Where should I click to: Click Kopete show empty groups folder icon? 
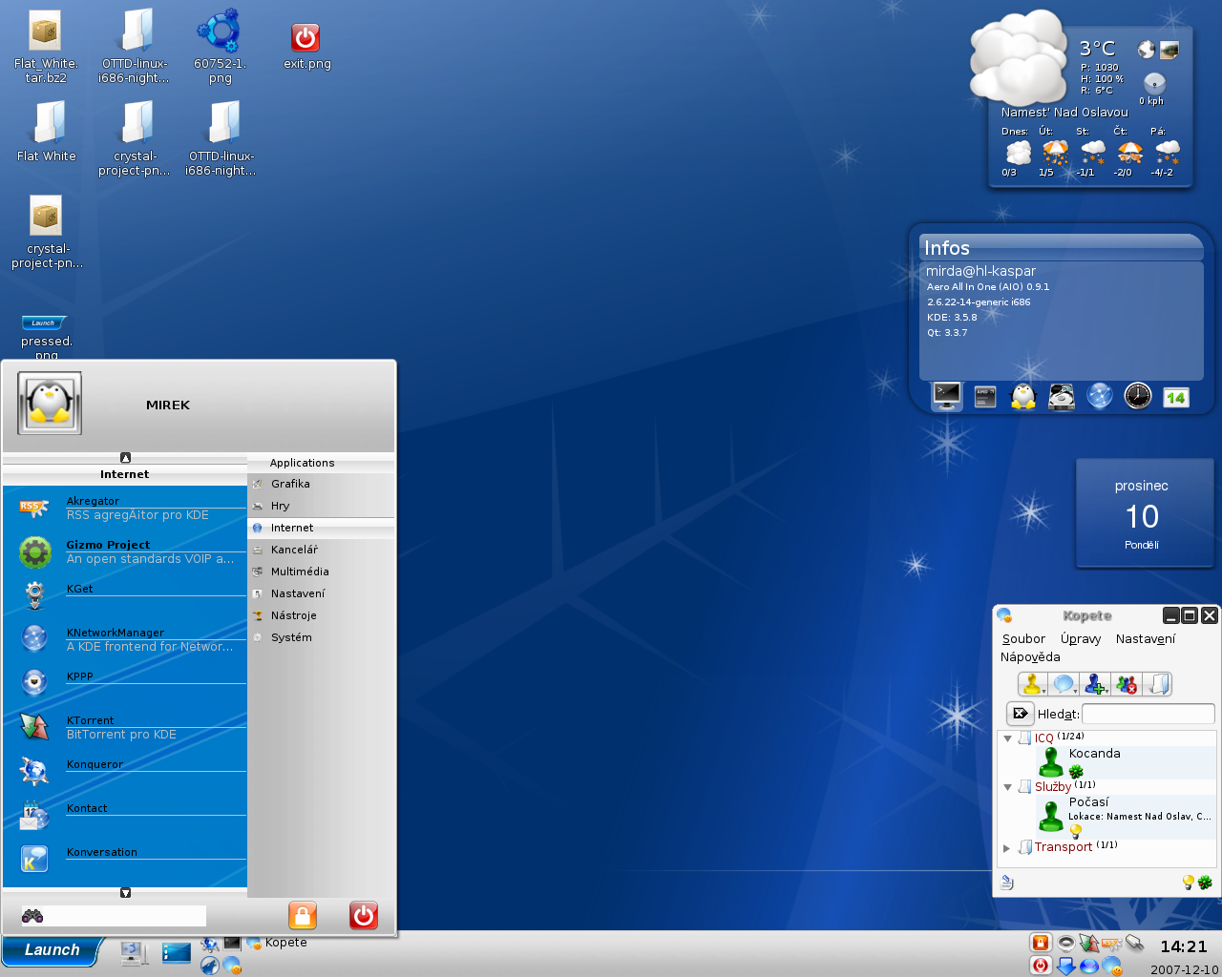click(x=1158, y=684)
